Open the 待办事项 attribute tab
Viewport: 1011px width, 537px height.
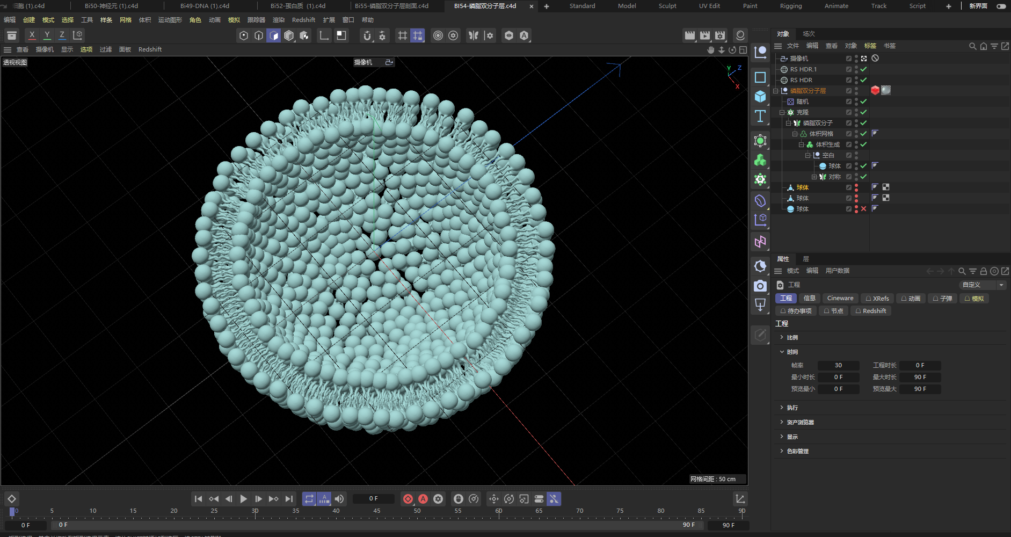pos(796,311)
